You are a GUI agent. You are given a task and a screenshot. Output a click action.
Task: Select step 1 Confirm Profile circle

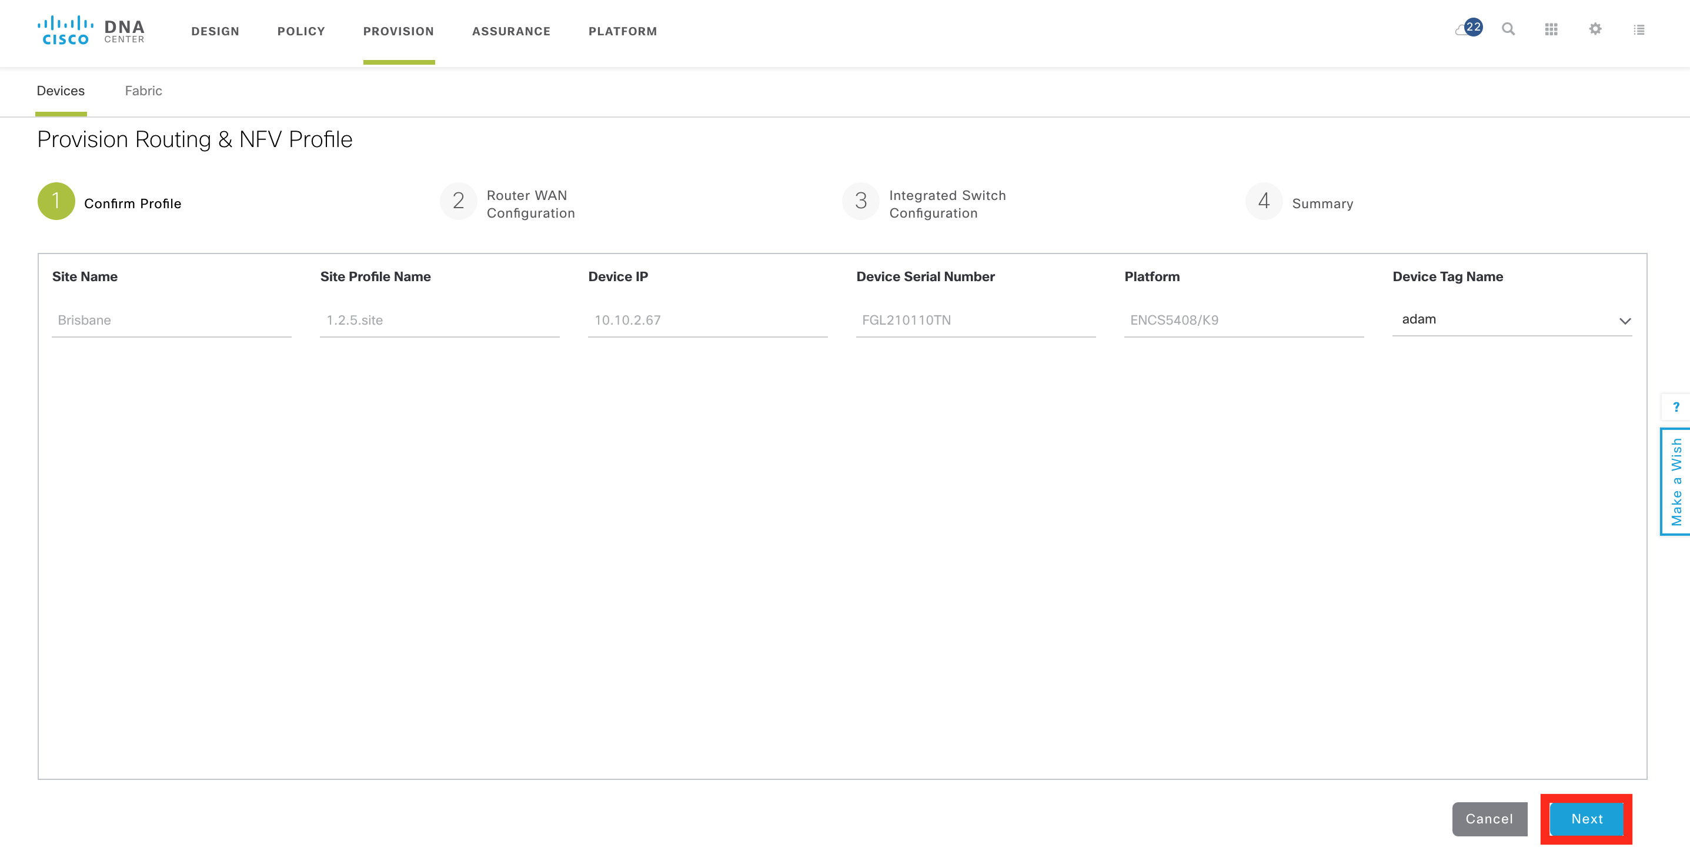tap(56, 201)
